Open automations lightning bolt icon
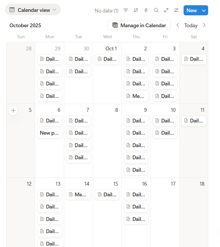Screen dimensions: 220x247 pos(146,10)
